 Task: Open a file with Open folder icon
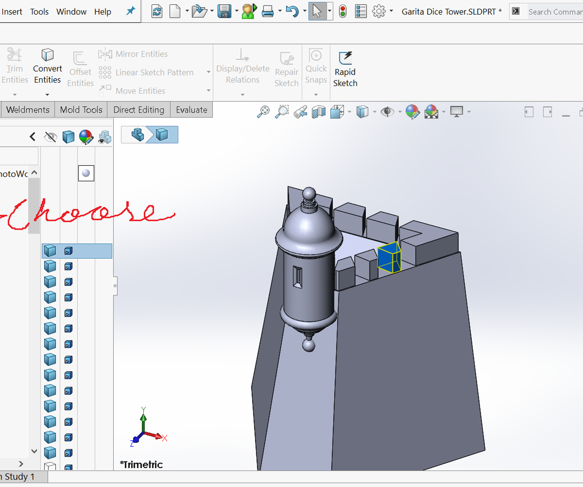[199, 12]
